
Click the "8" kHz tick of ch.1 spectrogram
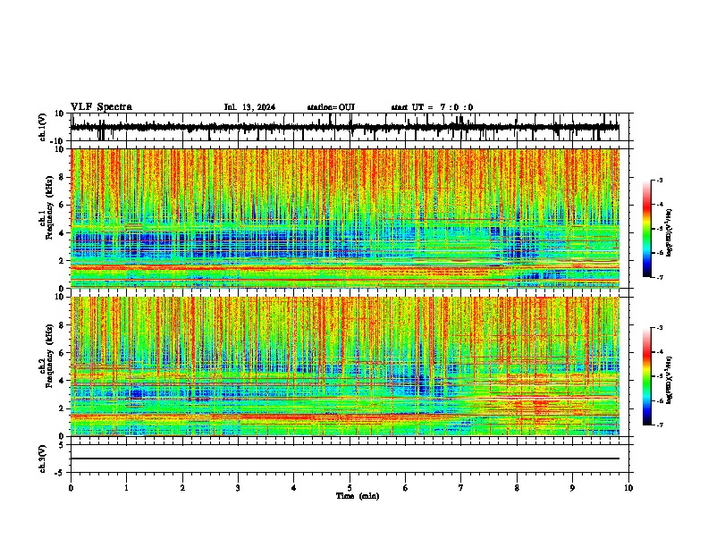click(62, 177)
